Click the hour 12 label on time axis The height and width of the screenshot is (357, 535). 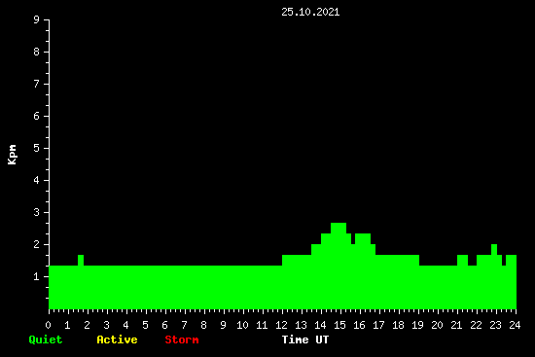(x=281, y=325)
